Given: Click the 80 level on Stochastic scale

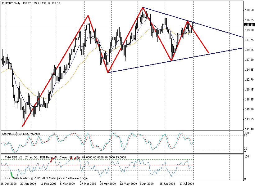Looking at the screenshot, I should [x=245, y=135].
